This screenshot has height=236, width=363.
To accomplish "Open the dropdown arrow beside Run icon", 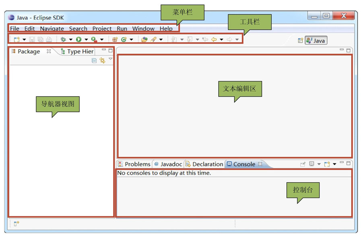I will (86, 39).
